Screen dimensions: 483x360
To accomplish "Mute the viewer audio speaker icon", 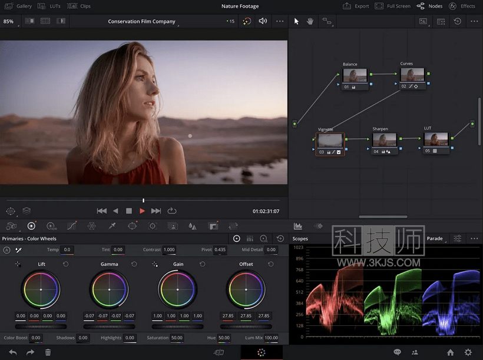I will (x=263, y=21).
